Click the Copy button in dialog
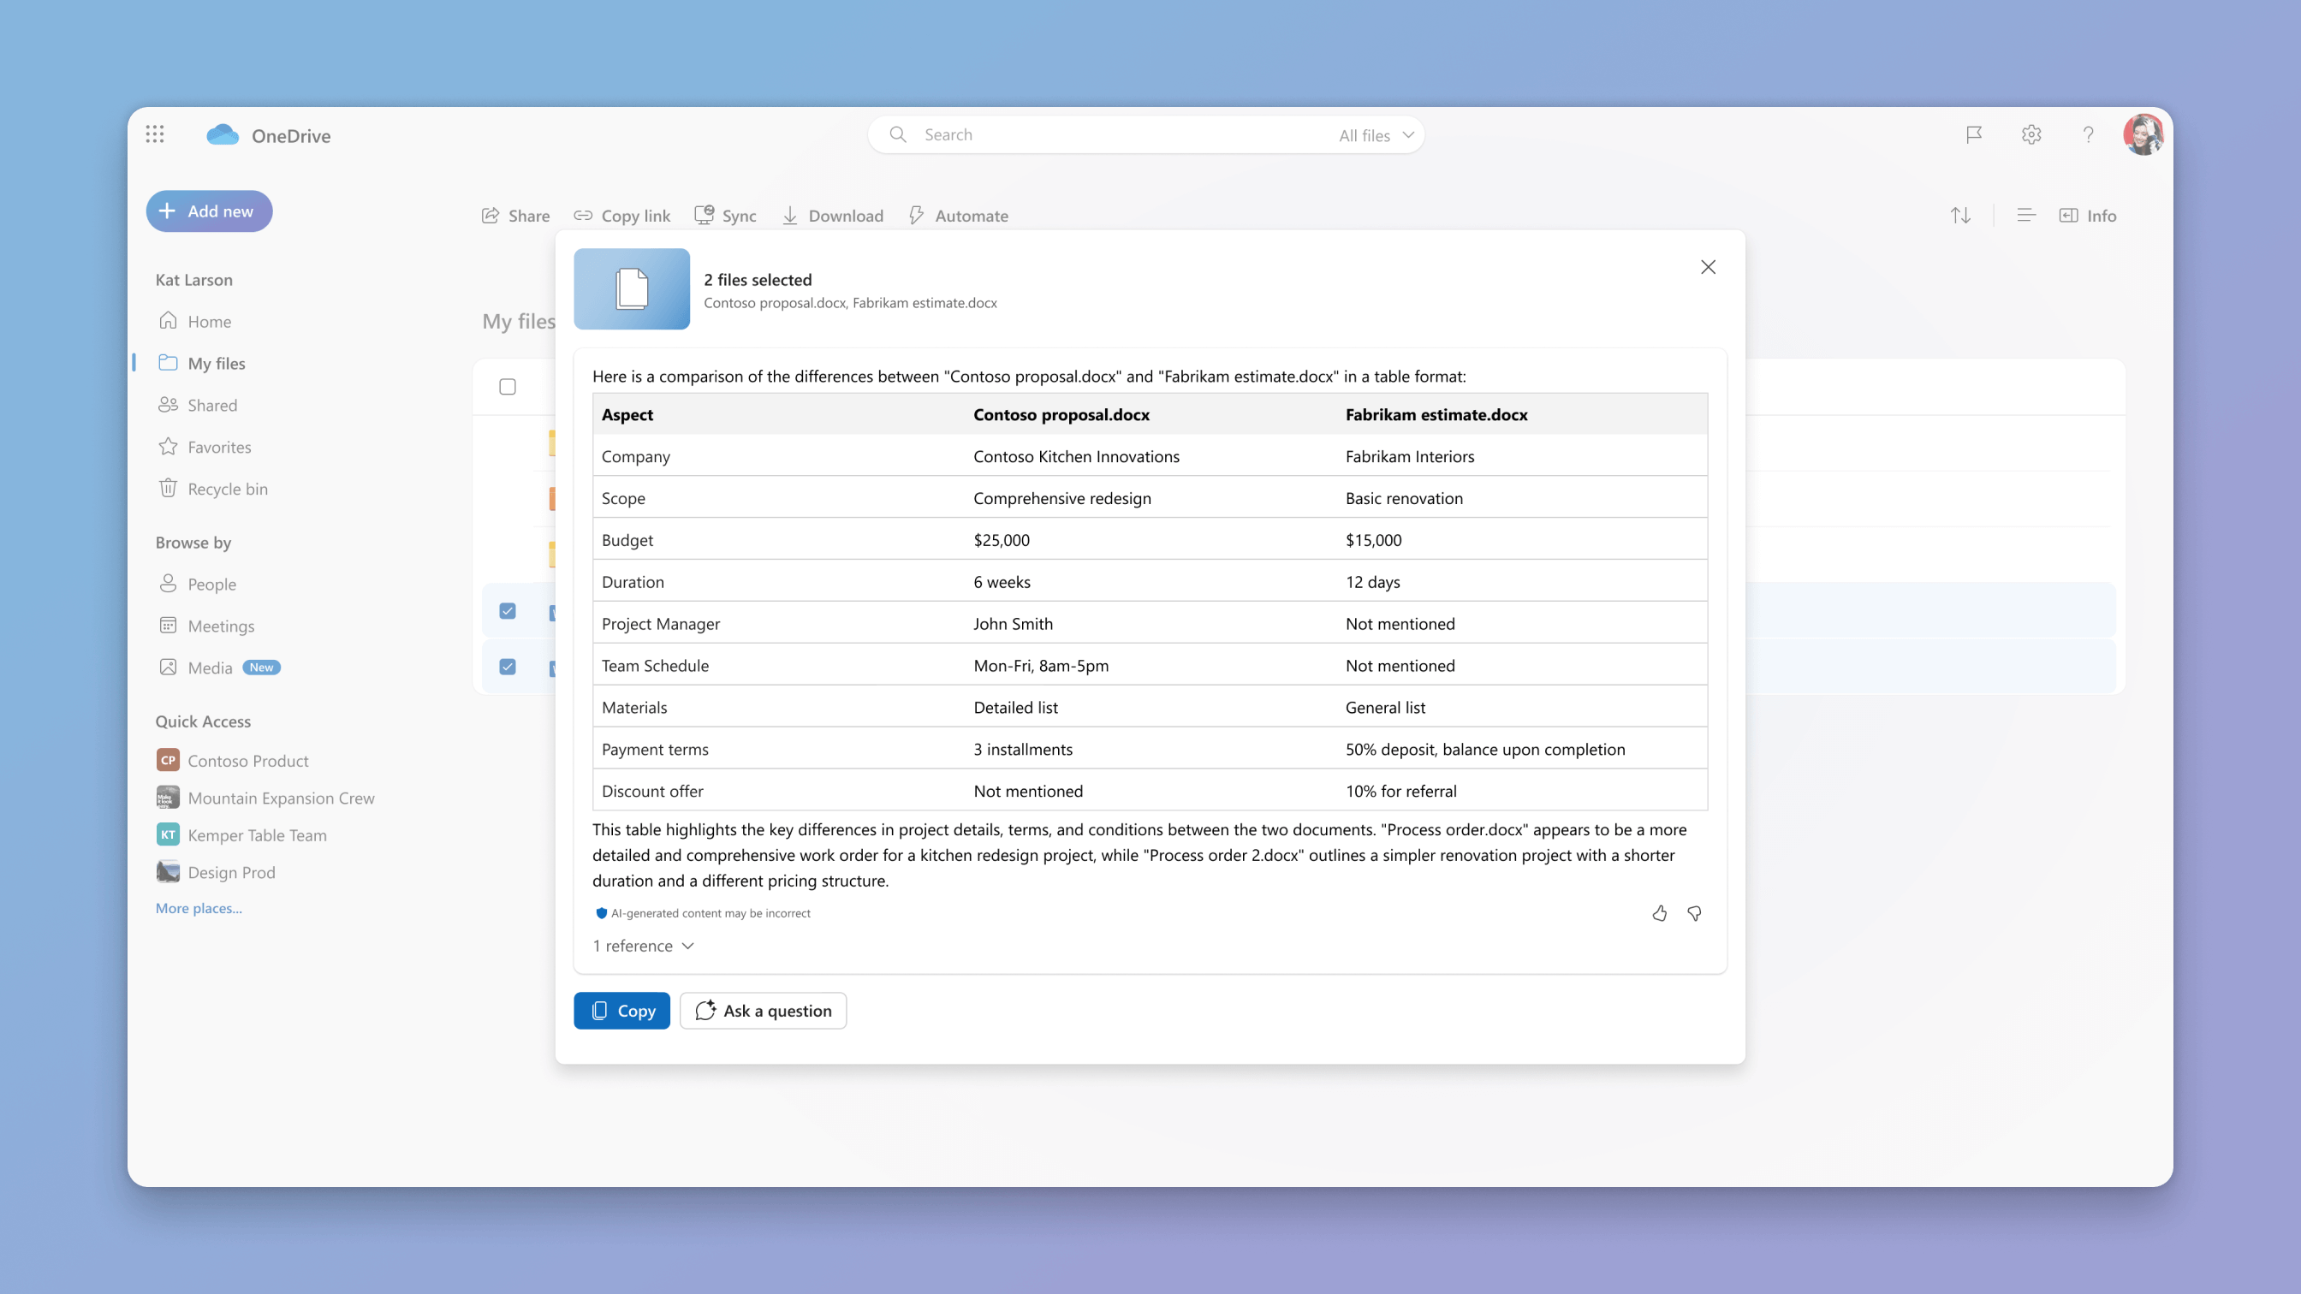 point(621,1010)
